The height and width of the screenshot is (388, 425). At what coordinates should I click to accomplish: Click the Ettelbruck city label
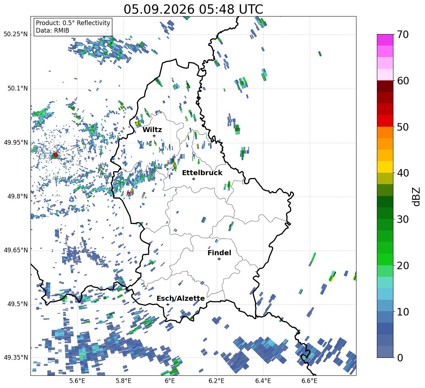pos(202,173)
